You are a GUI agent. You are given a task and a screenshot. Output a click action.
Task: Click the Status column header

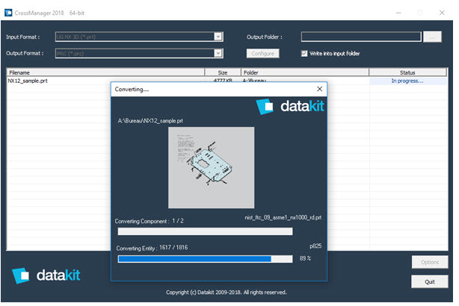[407, 72]
